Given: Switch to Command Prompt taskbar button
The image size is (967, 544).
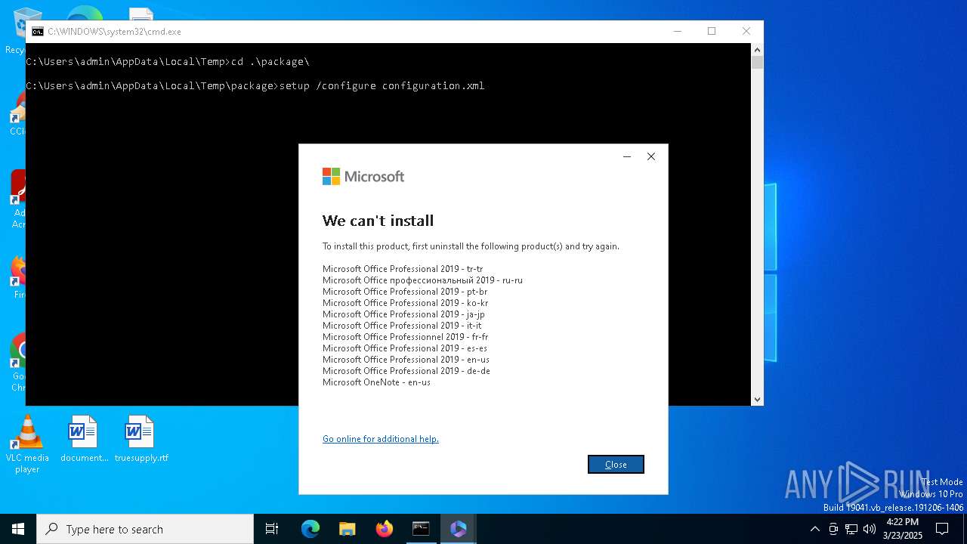Looking at the screenshot, I should point(421,529).
